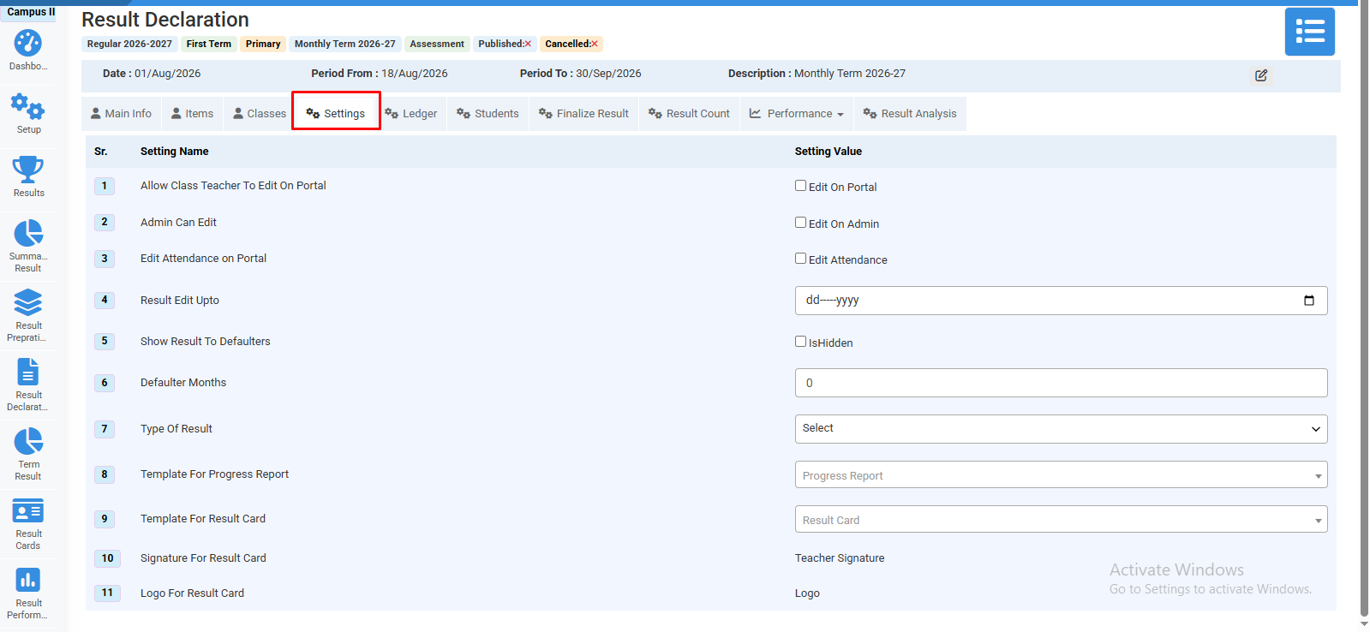
Task: Open calendar picker in Result Edit Upto
Action: [1309, 301]
